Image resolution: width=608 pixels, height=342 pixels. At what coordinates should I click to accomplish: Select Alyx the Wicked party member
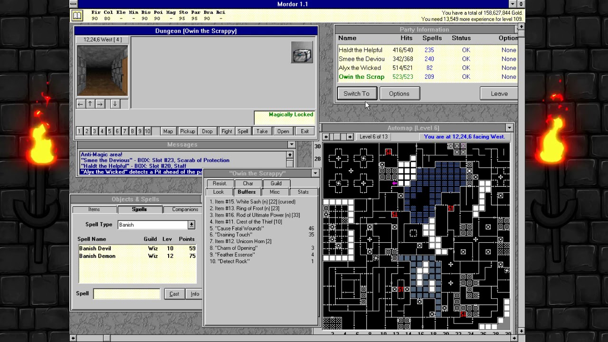pyautogui.click(x=427, y=68)
